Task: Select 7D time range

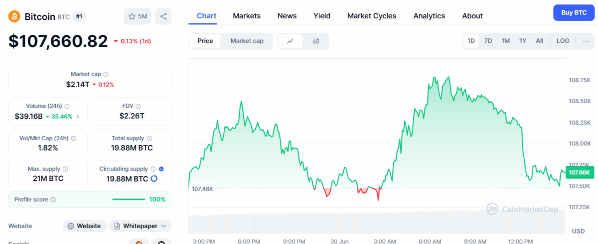Action: 488,41
